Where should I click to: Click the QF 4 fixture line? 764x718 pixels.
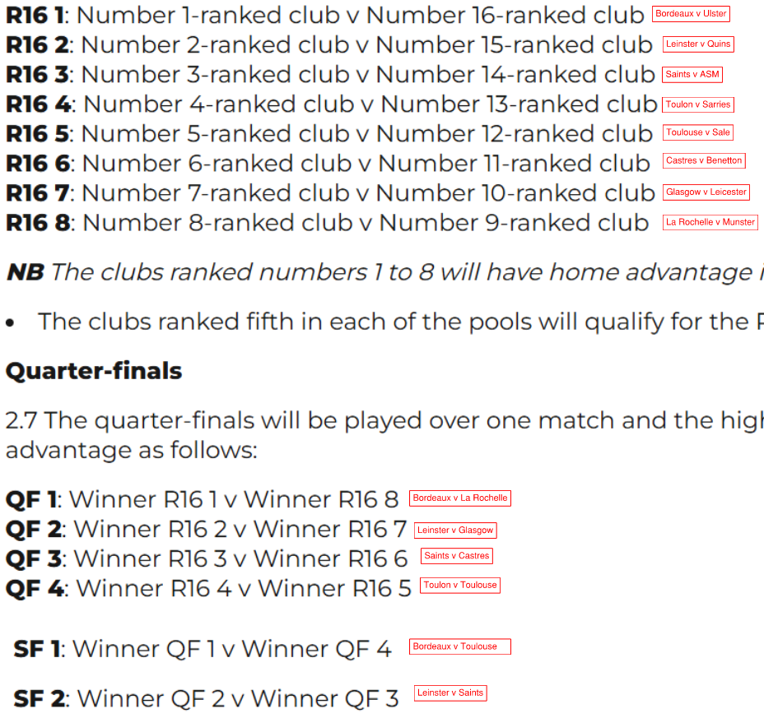pyautogui.click(x=208, y=589)
